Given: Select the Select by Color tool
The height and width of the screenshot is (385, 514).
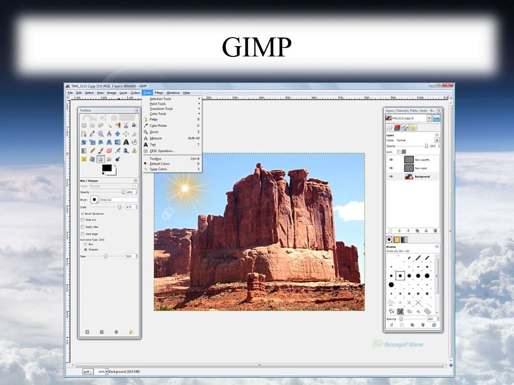Looking at the screenshot, I should [118, 125].
